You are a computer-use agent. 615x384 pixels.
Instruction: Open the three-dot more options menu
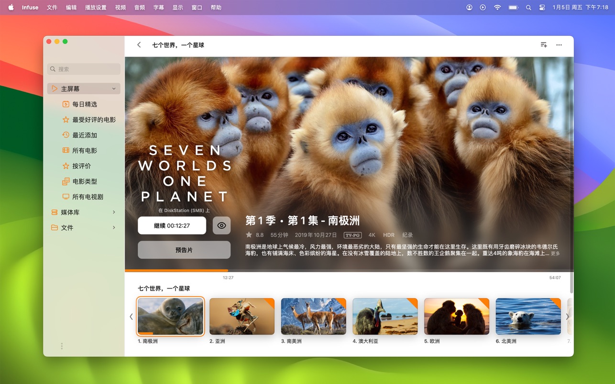coord(559,45)
